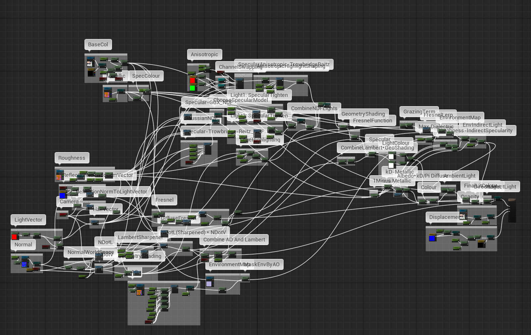The height and width of the screenshot is (335, 531).
Task: Click the green color swatch in the Anisotropic group
Action: (192, 88)
